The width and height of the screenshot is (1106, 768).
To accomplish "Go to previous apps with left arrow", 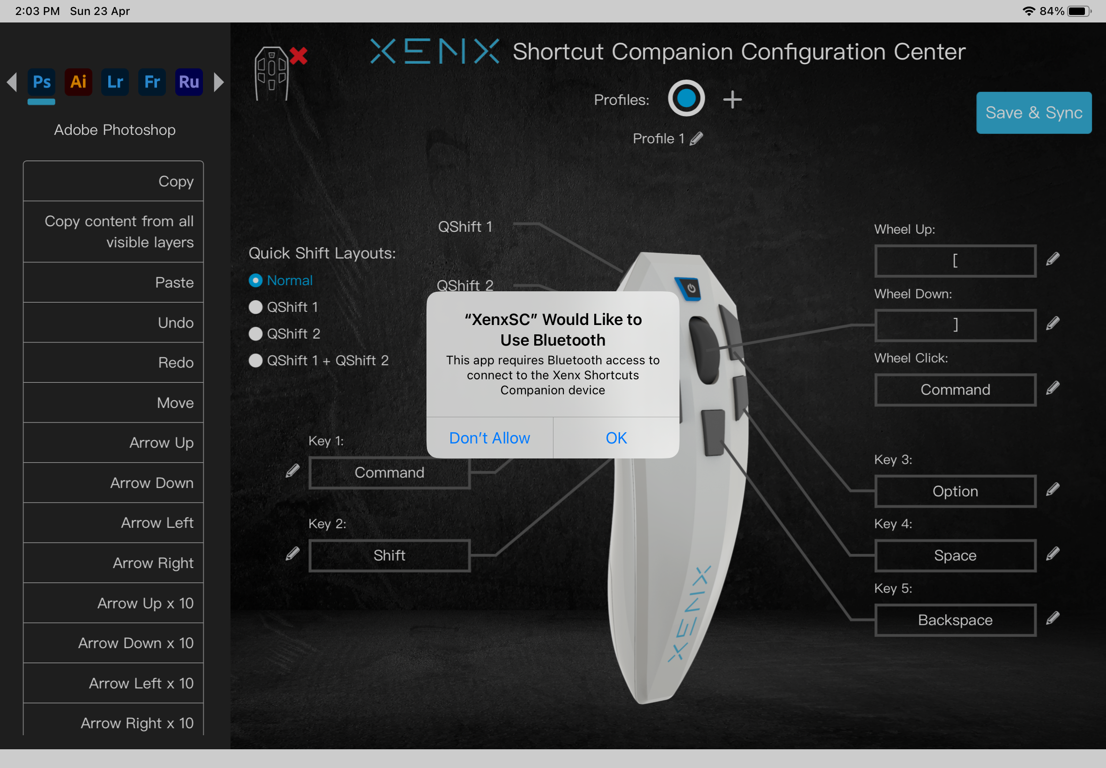I will click(12, 82).
